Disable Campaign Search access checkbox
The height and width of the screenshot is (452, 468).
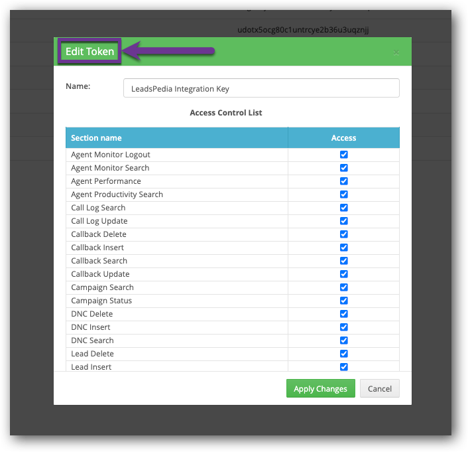coord(343,287)
